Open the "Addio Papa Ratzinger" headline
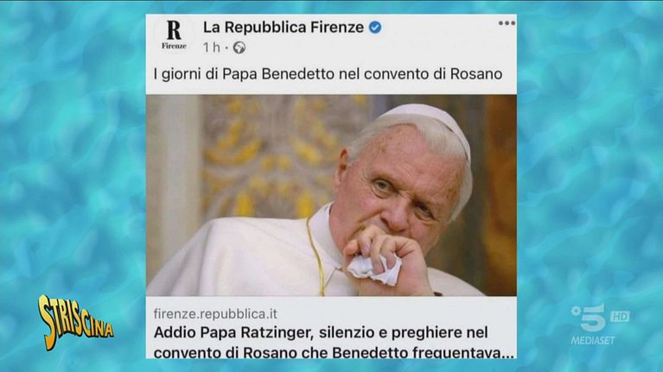 click(x=333, y=343)
